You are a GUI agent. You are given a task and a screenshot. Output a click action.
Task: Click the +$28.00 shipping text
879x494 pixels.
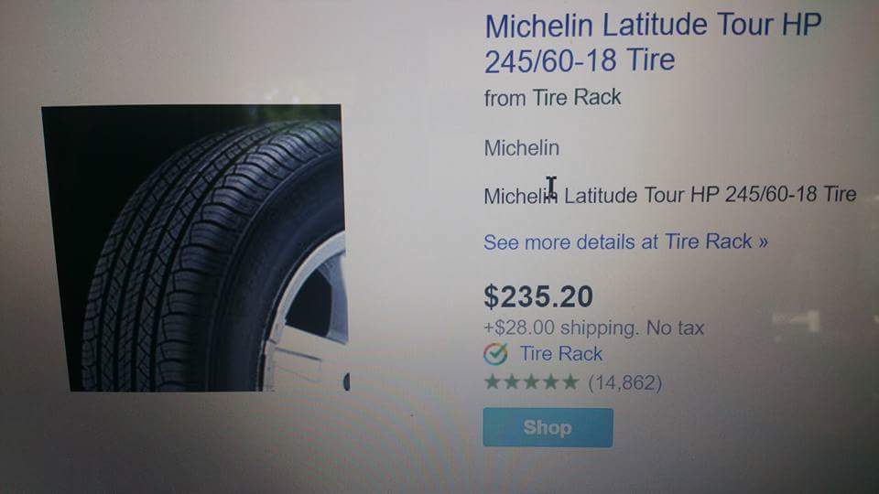[561, 328]
